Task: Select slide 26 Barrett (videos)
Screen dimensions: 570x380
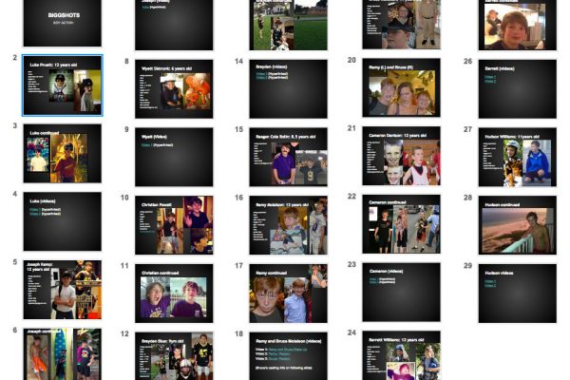Action: 517,87
